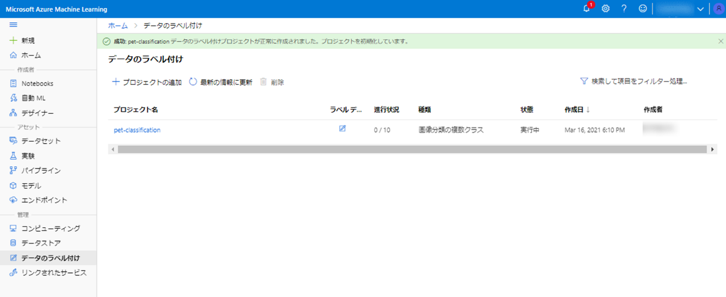726x297 pixels.
Task: Open 実験 in the sidebar
Action: coord(23,156)
